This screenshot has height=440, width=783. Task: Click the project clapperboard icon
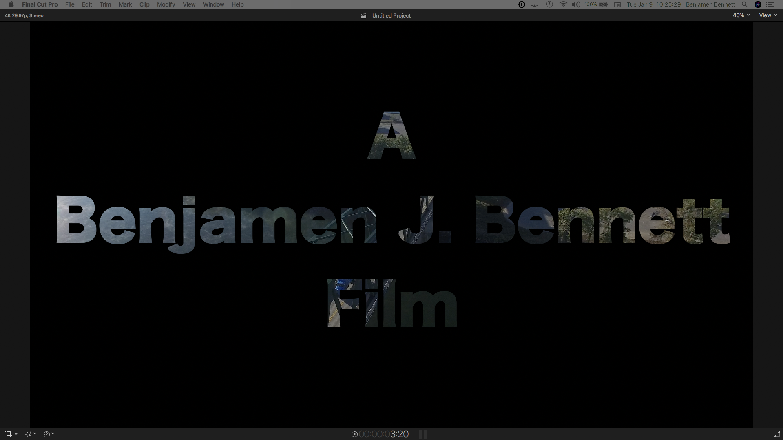pos(363,16)
